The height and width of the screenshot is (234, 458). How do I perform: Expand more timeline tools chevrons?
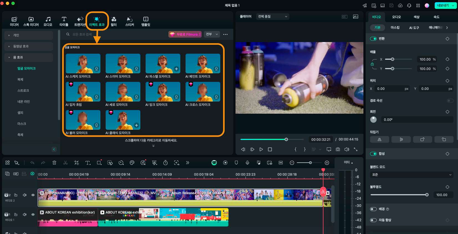point(188,163)
